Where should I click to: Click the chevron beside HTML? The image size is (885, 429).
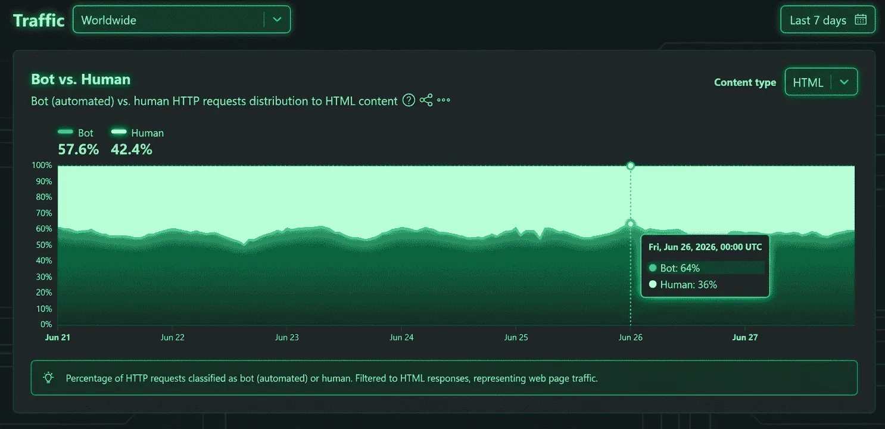(844, 82)
